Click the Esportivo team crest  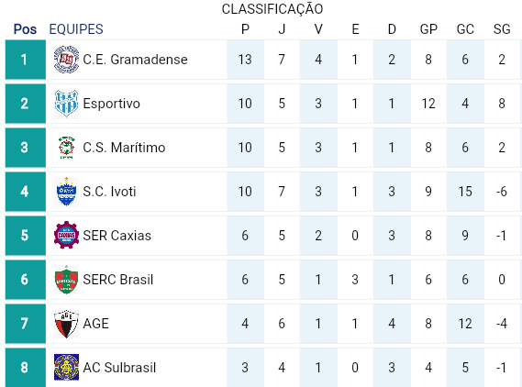[x=66, y=104]
